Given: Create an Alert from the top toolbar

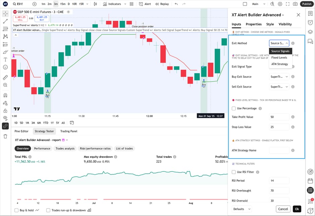Looking at the screenshot, I should (145, 4).
